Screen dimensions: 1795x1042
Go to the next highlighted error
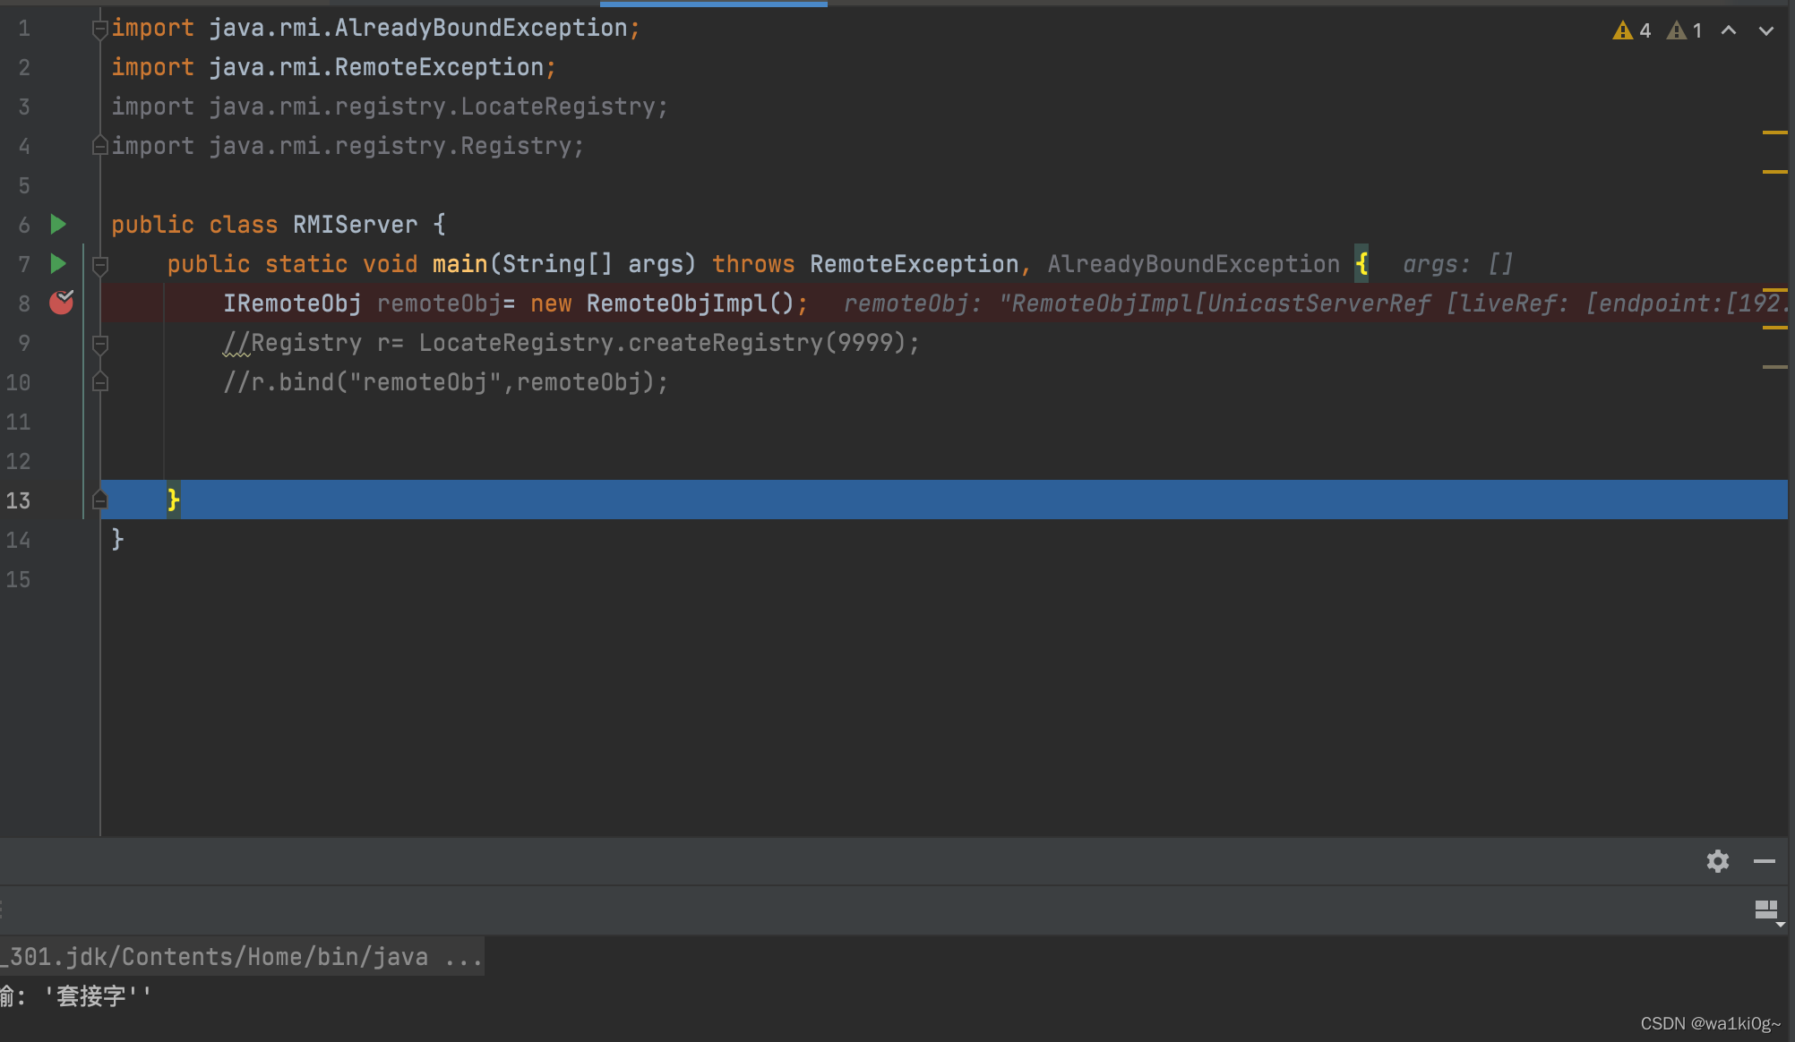tap(1766, 30)
